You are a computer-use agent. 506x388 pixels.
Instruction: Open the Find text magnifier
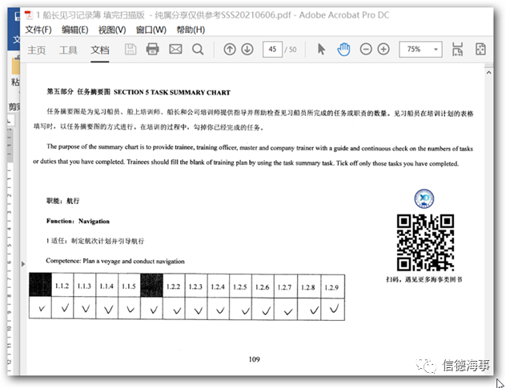[x=198, y=50]
